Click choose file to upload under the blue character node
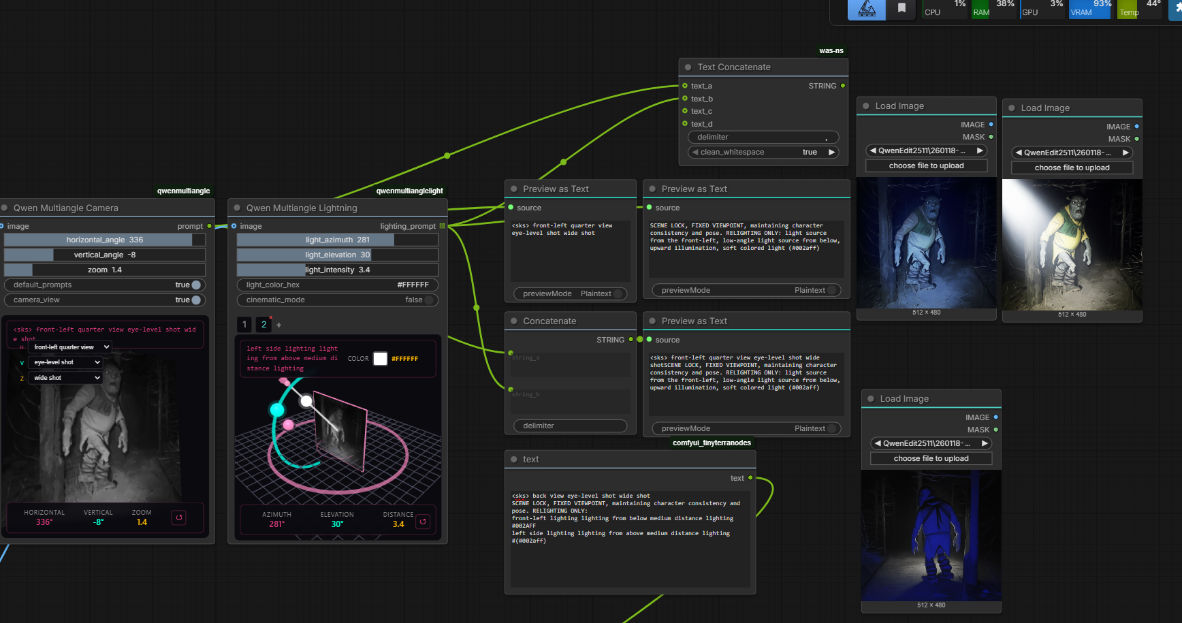The width and height of the screenshot is (1182, 623). [x=927, y=165]
